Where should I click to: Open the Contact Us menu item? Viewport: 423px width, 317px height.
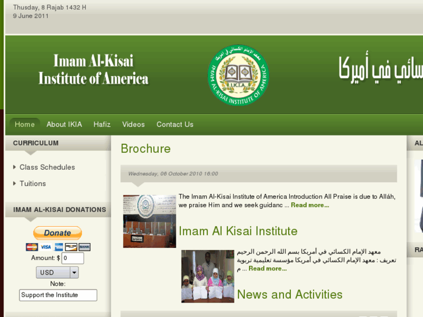175,124
